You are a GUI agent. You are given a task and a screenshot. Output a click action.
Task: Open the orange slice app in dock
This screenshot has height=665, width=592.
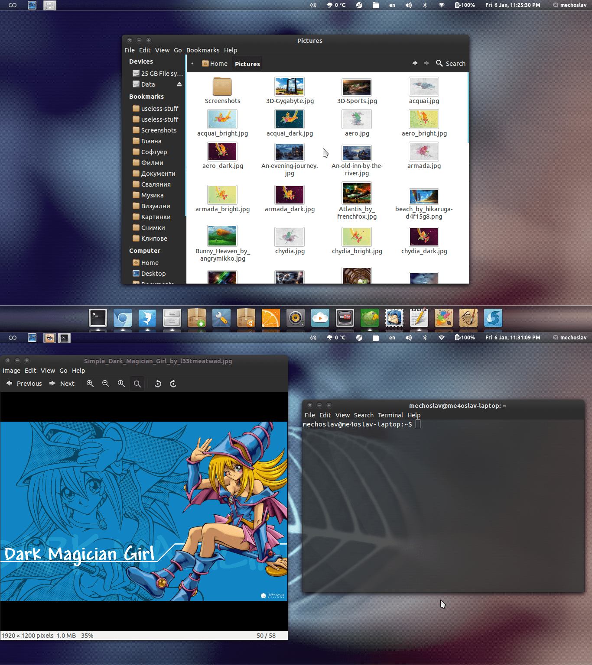[271, 318]
